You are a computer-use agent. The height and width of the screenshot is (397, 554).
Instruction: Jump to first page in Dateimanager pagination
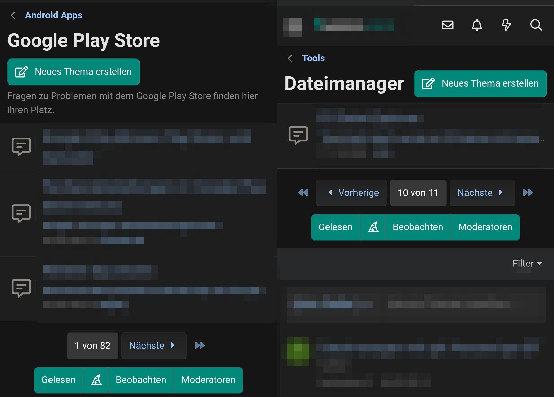pyautogui.click(x=303, y=193)
